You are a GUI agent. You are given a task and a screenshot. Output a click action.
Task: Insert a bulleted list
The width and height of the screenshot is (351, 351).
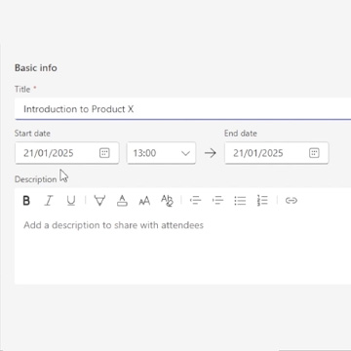[x=240, y=201]
